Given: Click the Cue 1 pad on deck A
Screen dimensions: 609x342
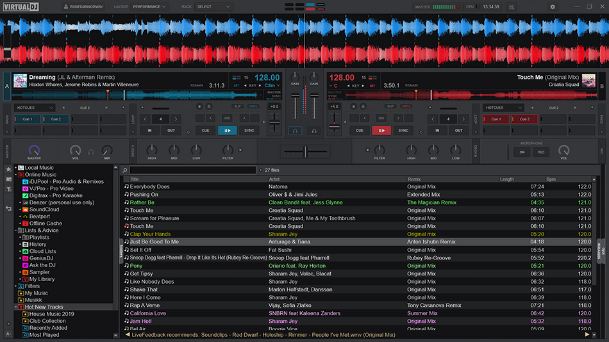Looking at the screenshot, I should point(28,119).
